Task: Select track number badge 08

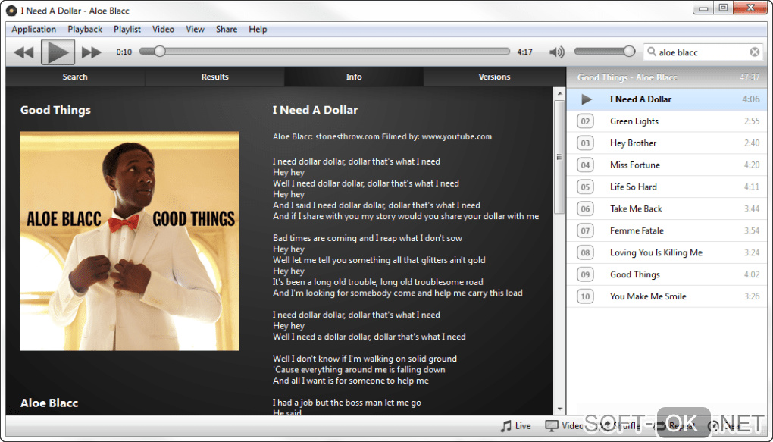Action: coord(585,252)
